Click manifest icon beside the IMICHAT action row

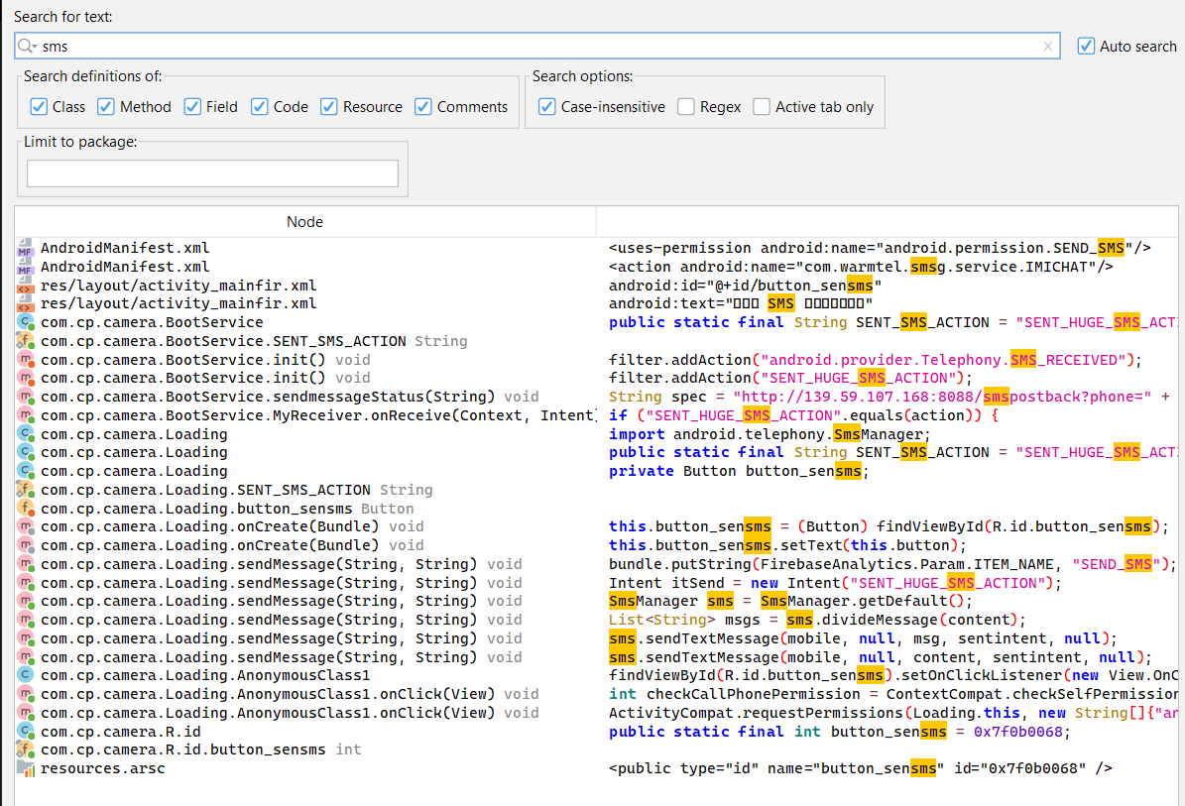point(25,267)
